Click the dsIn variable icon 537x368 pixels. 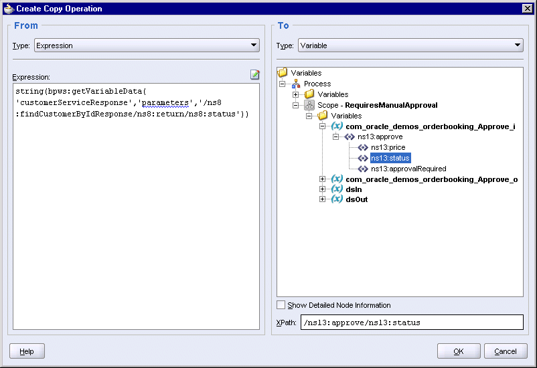click(x=337, y=189)
